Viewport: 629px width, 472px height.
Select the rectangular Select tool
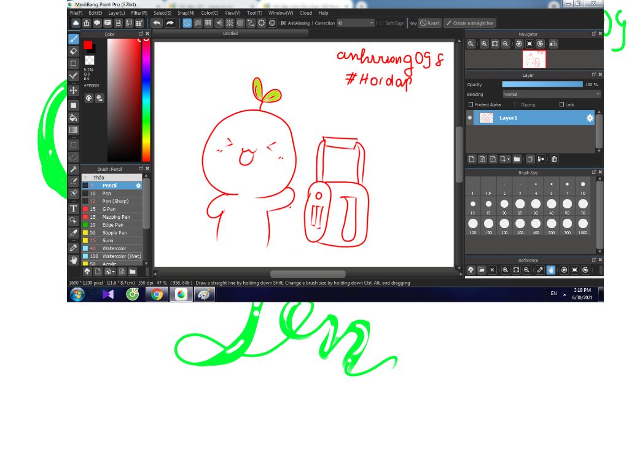[x=74, y=144]
